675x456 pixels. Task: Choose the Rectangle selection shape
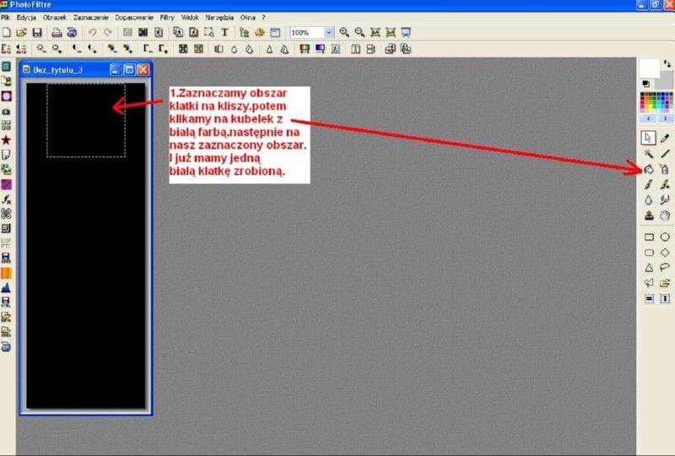click(x=649, y=237)
